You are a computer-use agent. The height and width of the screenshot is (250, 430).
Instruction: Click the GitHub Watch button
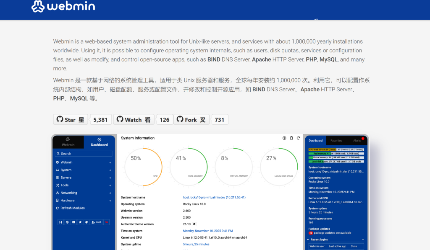point(134,119)
